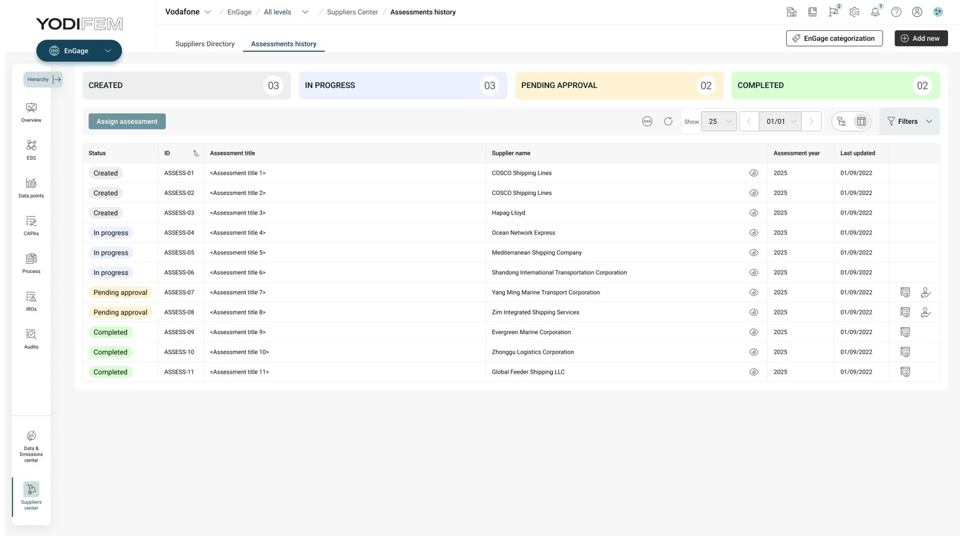Open the book icon in the top bar
The height and width of the screenshot is (541, 960).
(813, 12)
